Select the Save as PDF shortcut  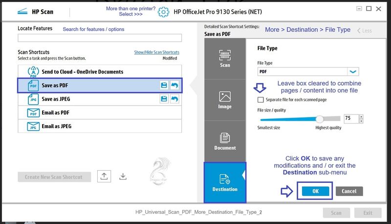tap(100, 86)
